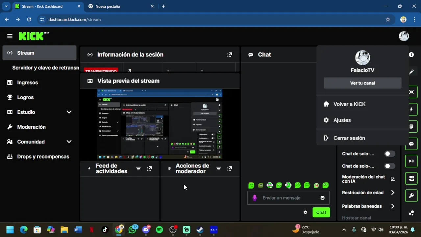The height and width of the screenshot is (237, 421).
Task: Click the camera icon in right sidebar
Action: [x=411, y=178]
